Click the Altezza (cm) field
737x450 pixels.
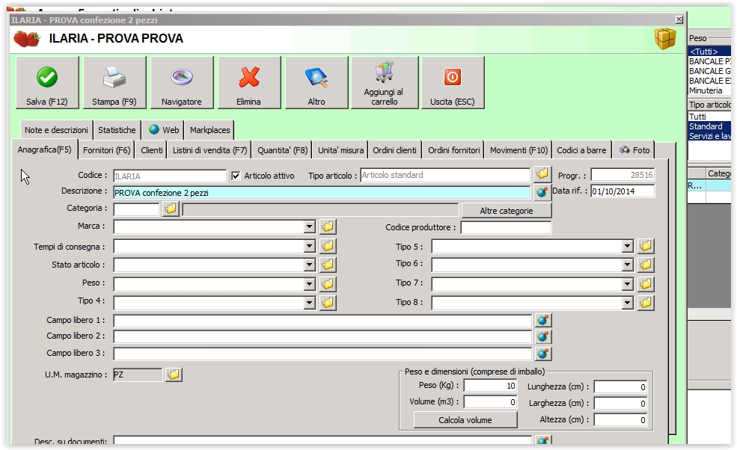[x=620, y=419]
